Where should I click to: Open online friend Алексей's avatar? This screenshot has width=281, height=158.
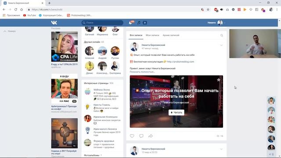coord(90,51)
